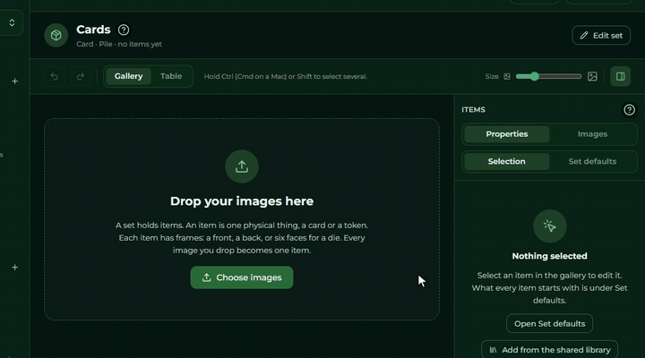This screenshot has width=645, height=358.
Task: Click the ITEMS panel title
Action: coord(473,110)
